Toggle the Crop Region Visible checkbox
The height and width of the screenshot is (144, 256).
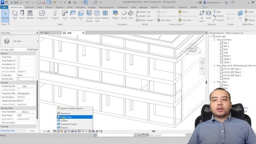pos(18,60)
